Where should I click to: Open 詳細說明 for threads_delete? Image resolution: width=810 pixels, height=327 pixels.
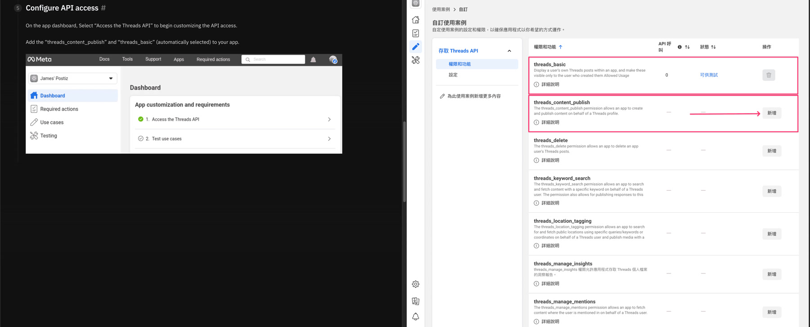[546, 161]
